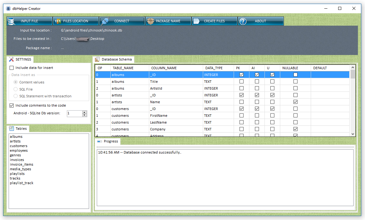Click the dbHelper Creator title bar icon
The width and height of the screenshot is (365, 220).
click(x=8, y=9)
